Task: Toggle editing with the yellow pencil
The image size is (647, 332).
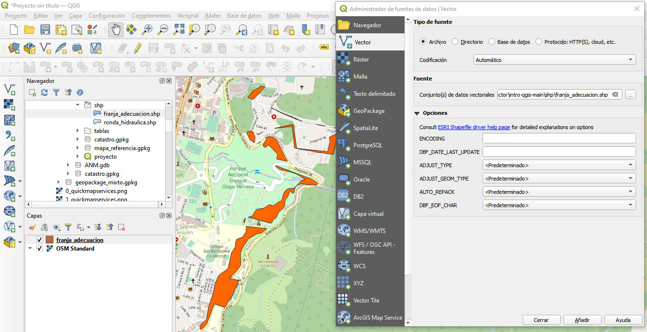Action: tap(138, 48)
